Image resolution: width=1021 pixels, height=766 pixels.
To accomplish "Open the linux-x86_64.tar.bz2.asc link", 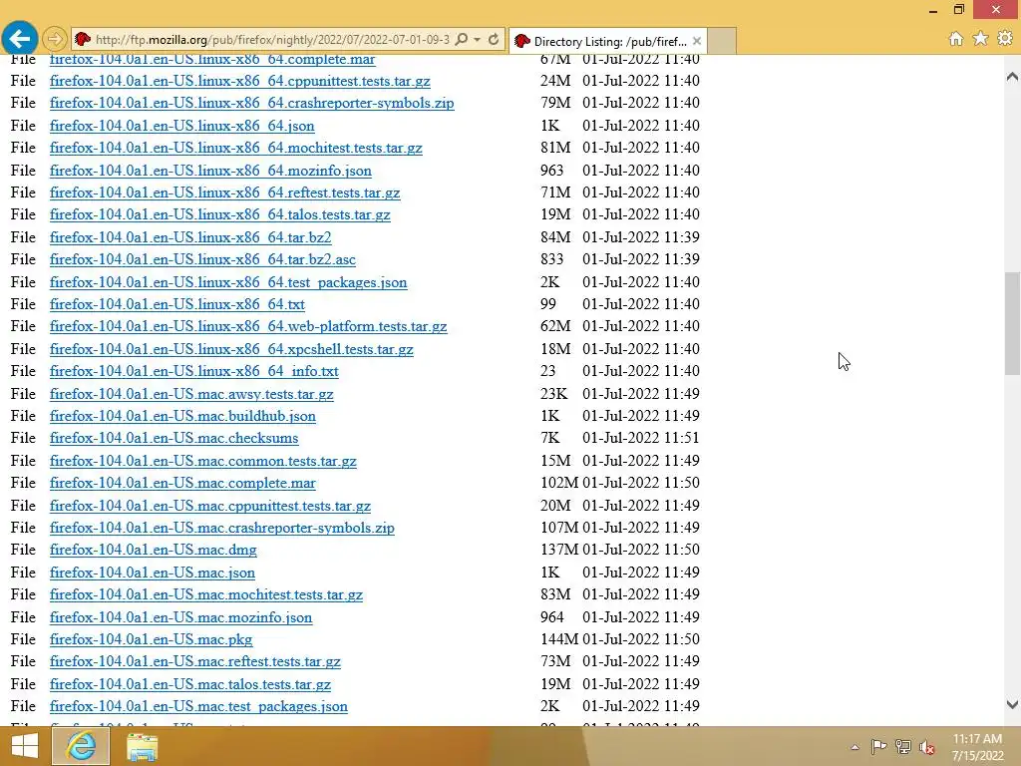I will coord(202,260).
